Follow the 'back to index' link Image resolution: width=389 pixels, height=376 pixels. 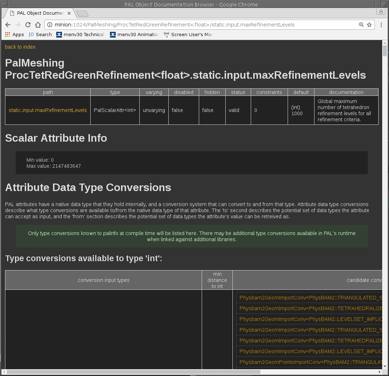20,47
